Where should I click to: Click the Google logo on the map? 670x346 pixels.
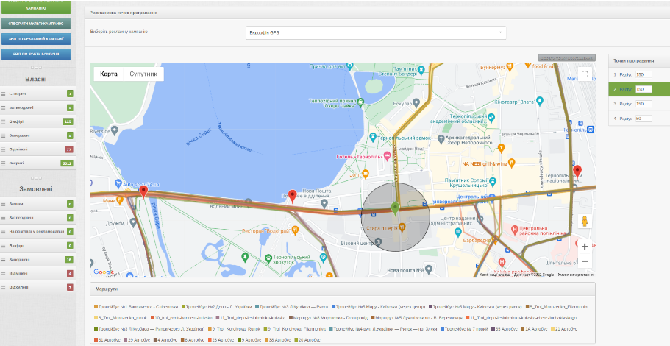pyautogui.click(x=104, y=272)
